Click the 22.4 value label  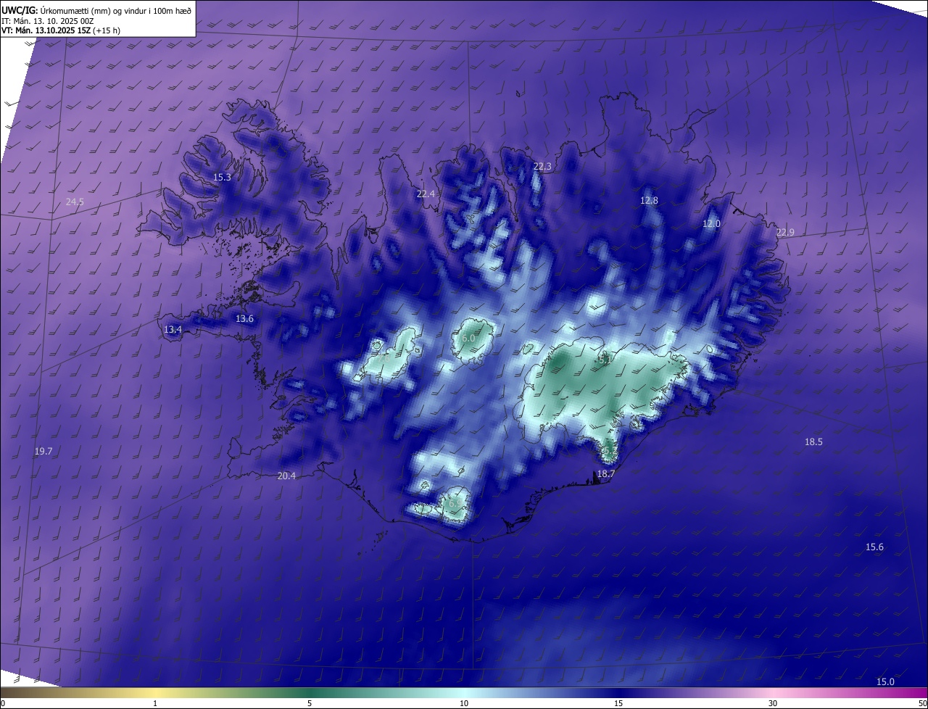(426, 194)
